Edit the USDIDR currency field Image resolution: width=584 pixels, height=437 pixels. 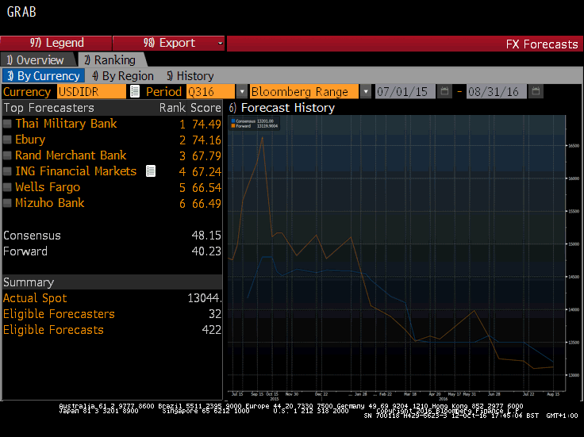click(x=91, y=91)
